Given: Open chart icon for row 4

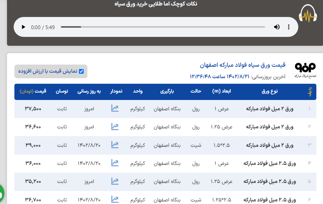Looking at the screenshot, I should (115, 163).
